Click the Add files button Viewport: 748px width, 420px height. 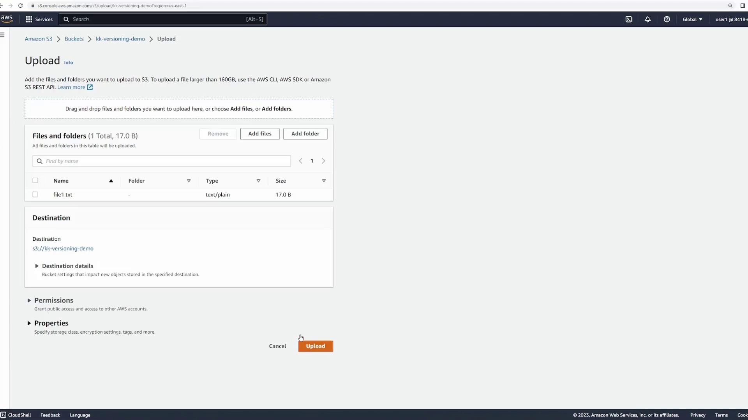coord(259,134)
